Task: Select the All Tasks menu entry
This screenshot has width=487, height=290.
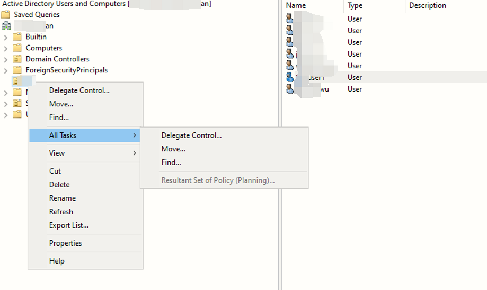Action: pos(84,135)
